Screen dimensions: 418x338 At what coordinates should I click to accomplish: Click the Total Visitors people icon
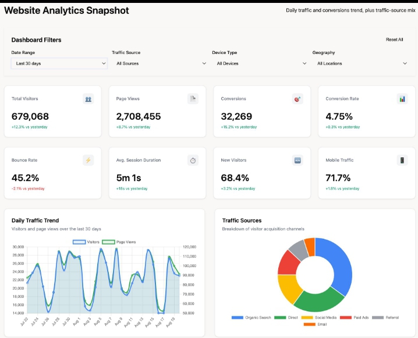coord(88,99)
